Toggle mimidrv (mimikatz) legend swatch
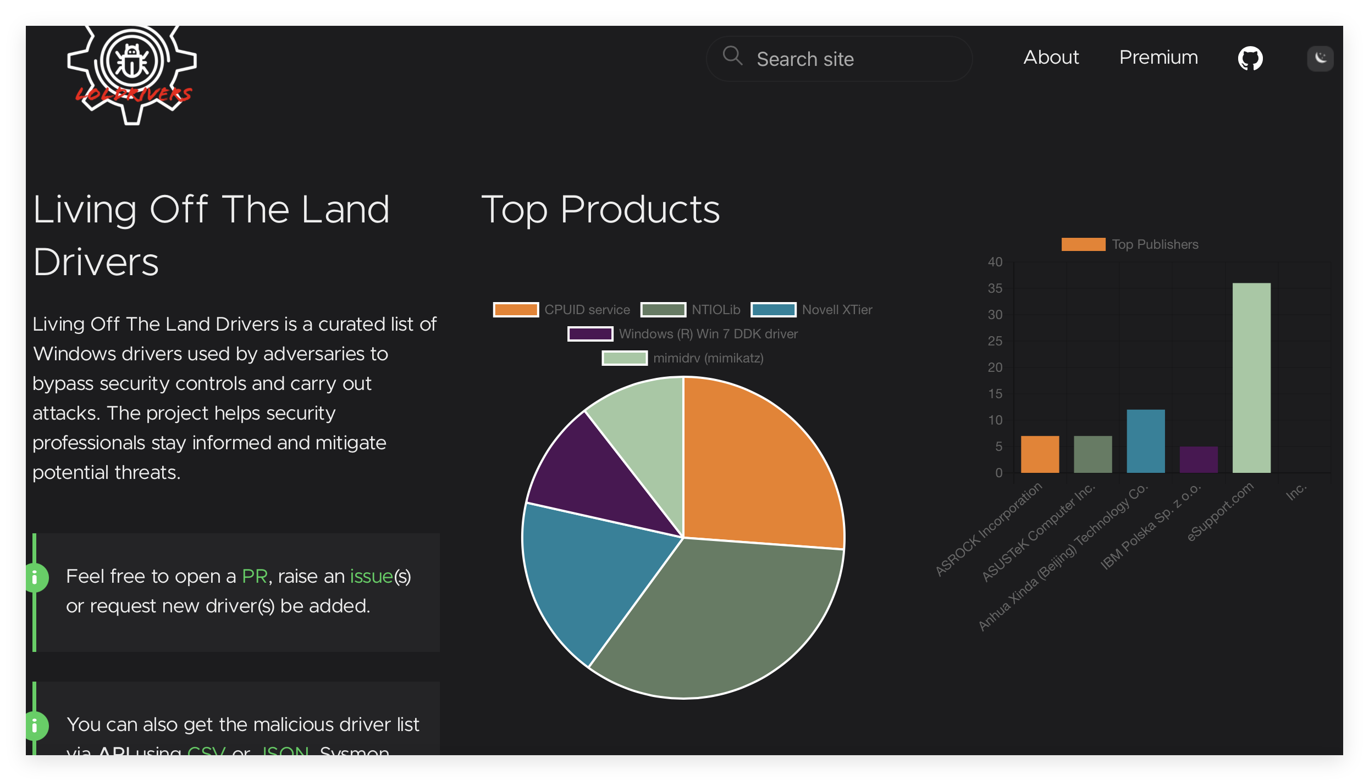The height and width of the screenshot is (781, 1369). point(625,358)
